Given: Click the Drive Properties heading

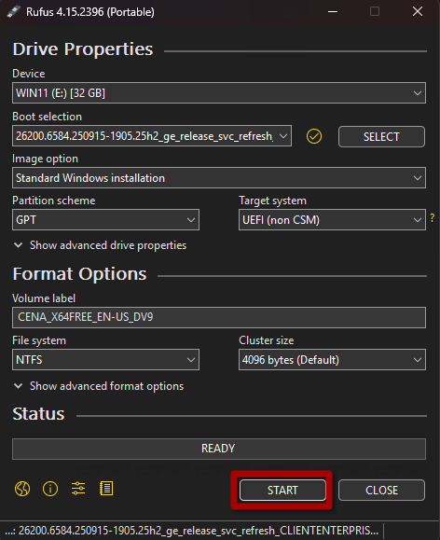Looking at the screenshot, I should (x=83, y=49).
